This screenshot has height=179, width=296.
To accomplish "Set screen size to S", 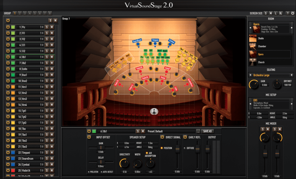I will click(266, 13).
